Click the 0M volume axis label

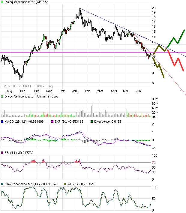pos(154,117)
